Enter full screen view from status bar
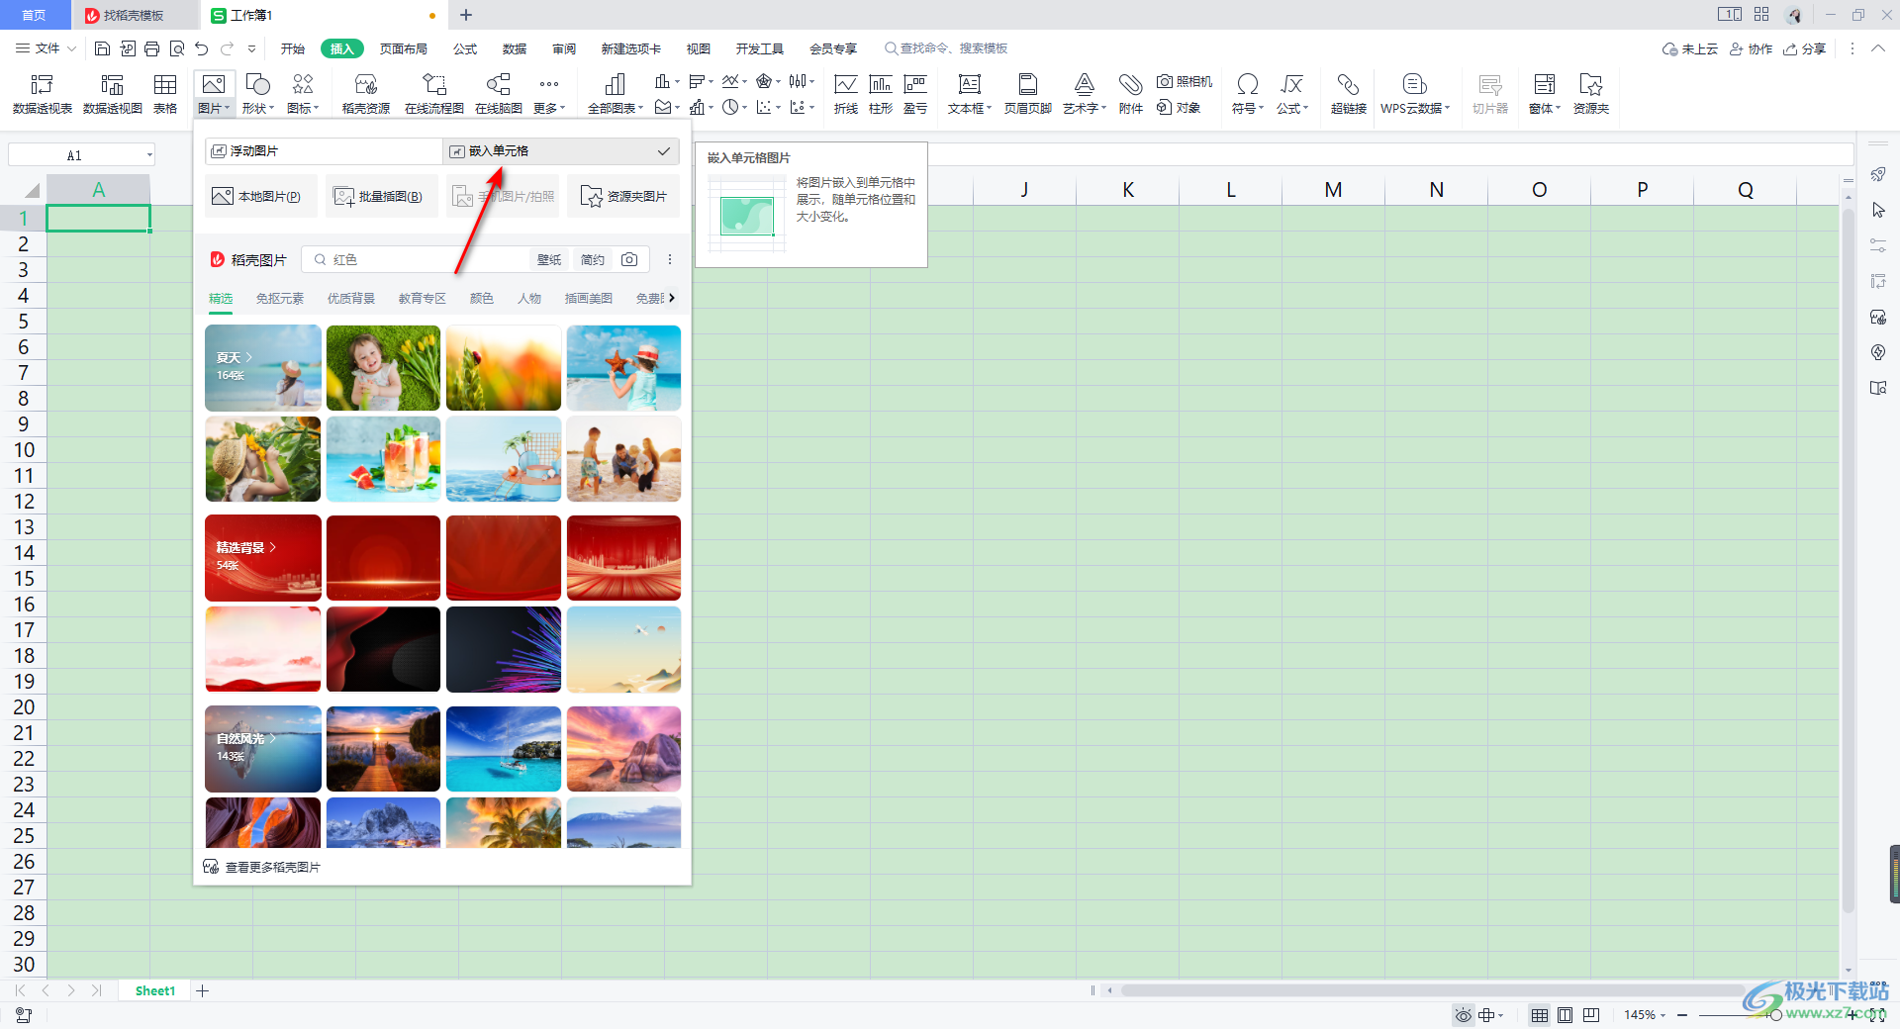This screenshot has width=1900, height=1029. [x=1877, y=1015]
